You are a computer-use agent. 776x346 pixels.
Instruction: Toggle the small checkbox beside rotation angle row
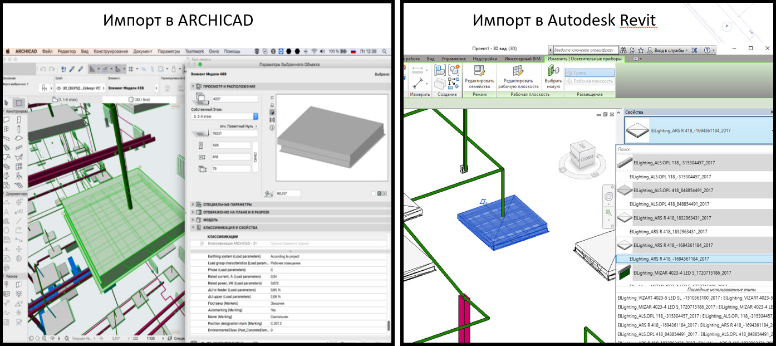point(374,193)
